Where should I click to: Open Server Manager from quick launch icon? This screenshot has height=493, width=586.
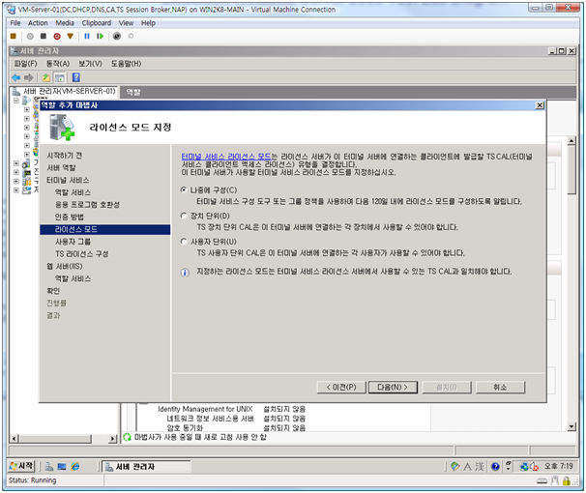coord(49,467)
